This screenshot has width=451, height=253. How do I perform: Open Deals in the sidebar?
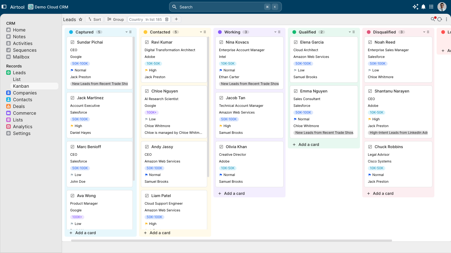pyautogui.click(x=19, y=106)
